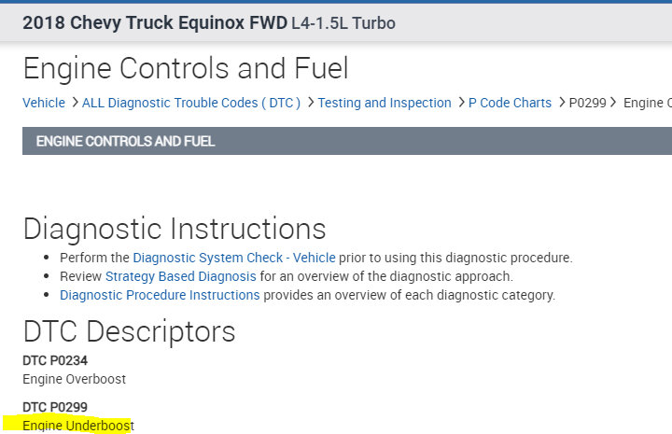This screenshot has height=434, width=672.
Task: Open the Strategy Based Diagnosis link
Action: (x=180, y=276)
